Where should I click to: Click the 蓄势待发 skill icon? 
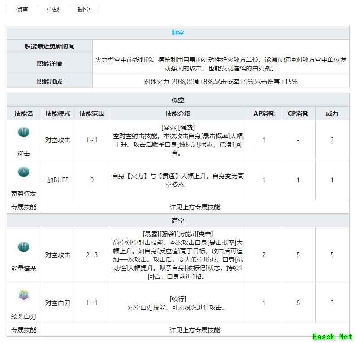tap(23, 172)
